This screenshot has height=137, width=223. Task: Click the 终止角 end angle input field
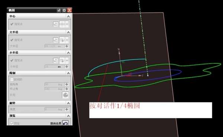(x=55, y=89)
